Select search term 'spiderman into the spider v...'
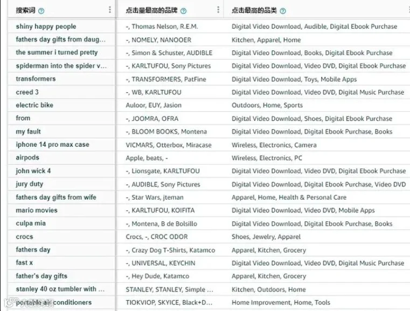Viewport: 410px width, 311px height. click(61, 66)
